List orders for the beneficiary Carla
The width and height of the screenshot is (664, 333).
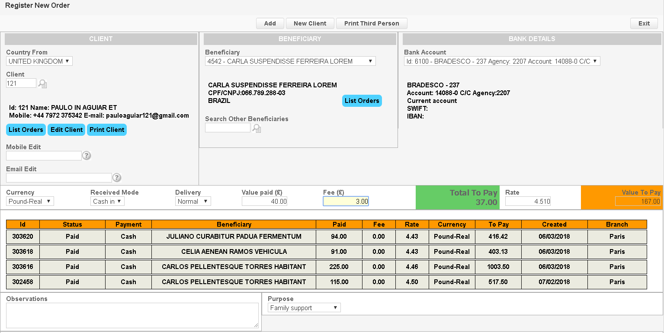[362, 101]
